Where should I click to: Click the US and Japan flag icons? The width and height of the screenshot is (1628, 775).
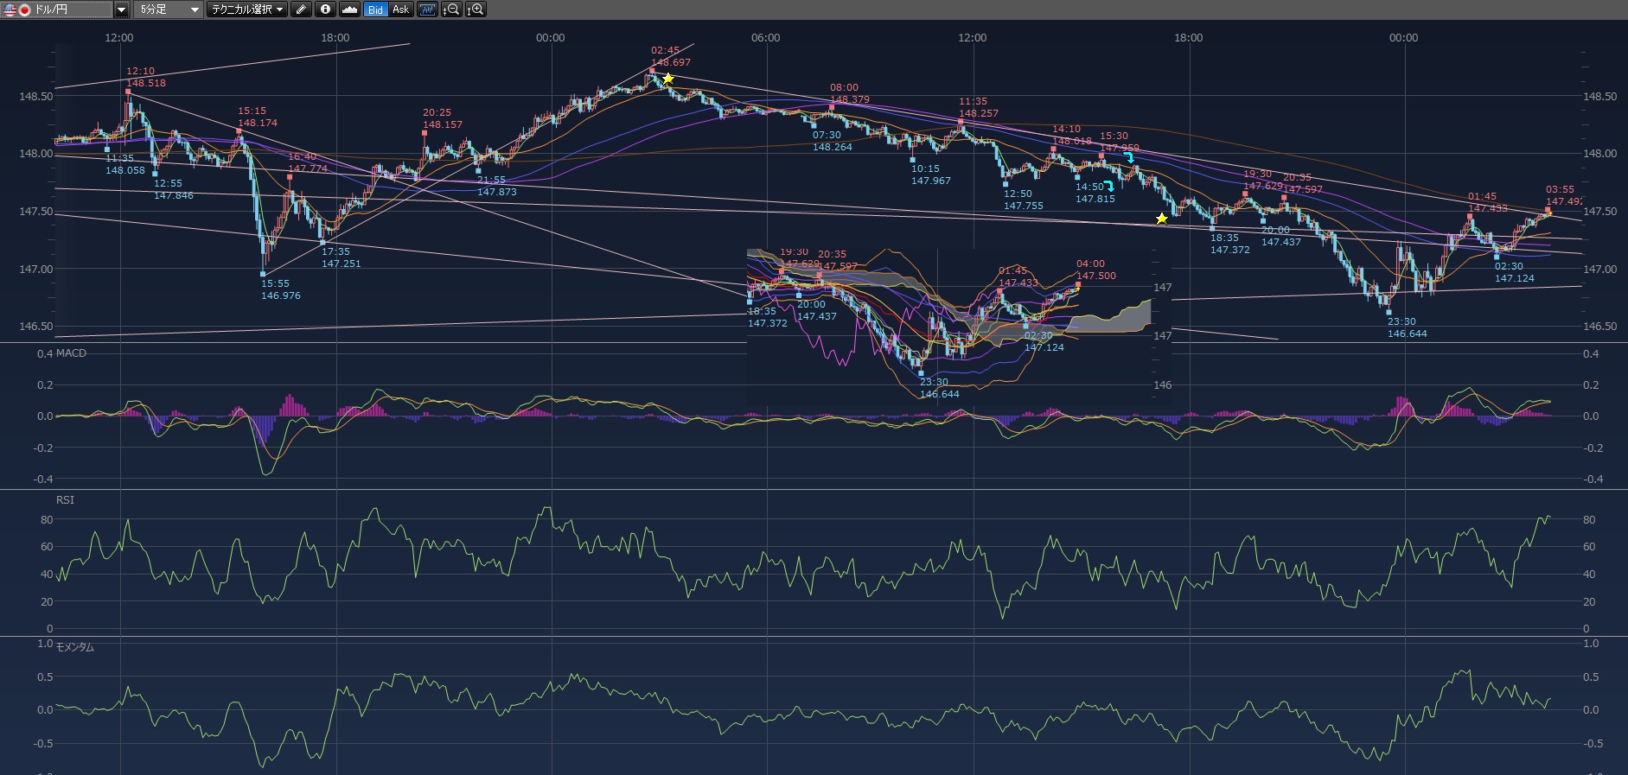[17, 10]
